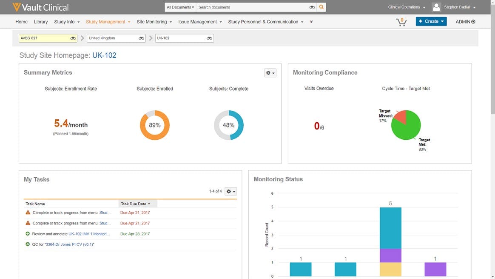Open the shopping cart icon

(x=401, y=22)
